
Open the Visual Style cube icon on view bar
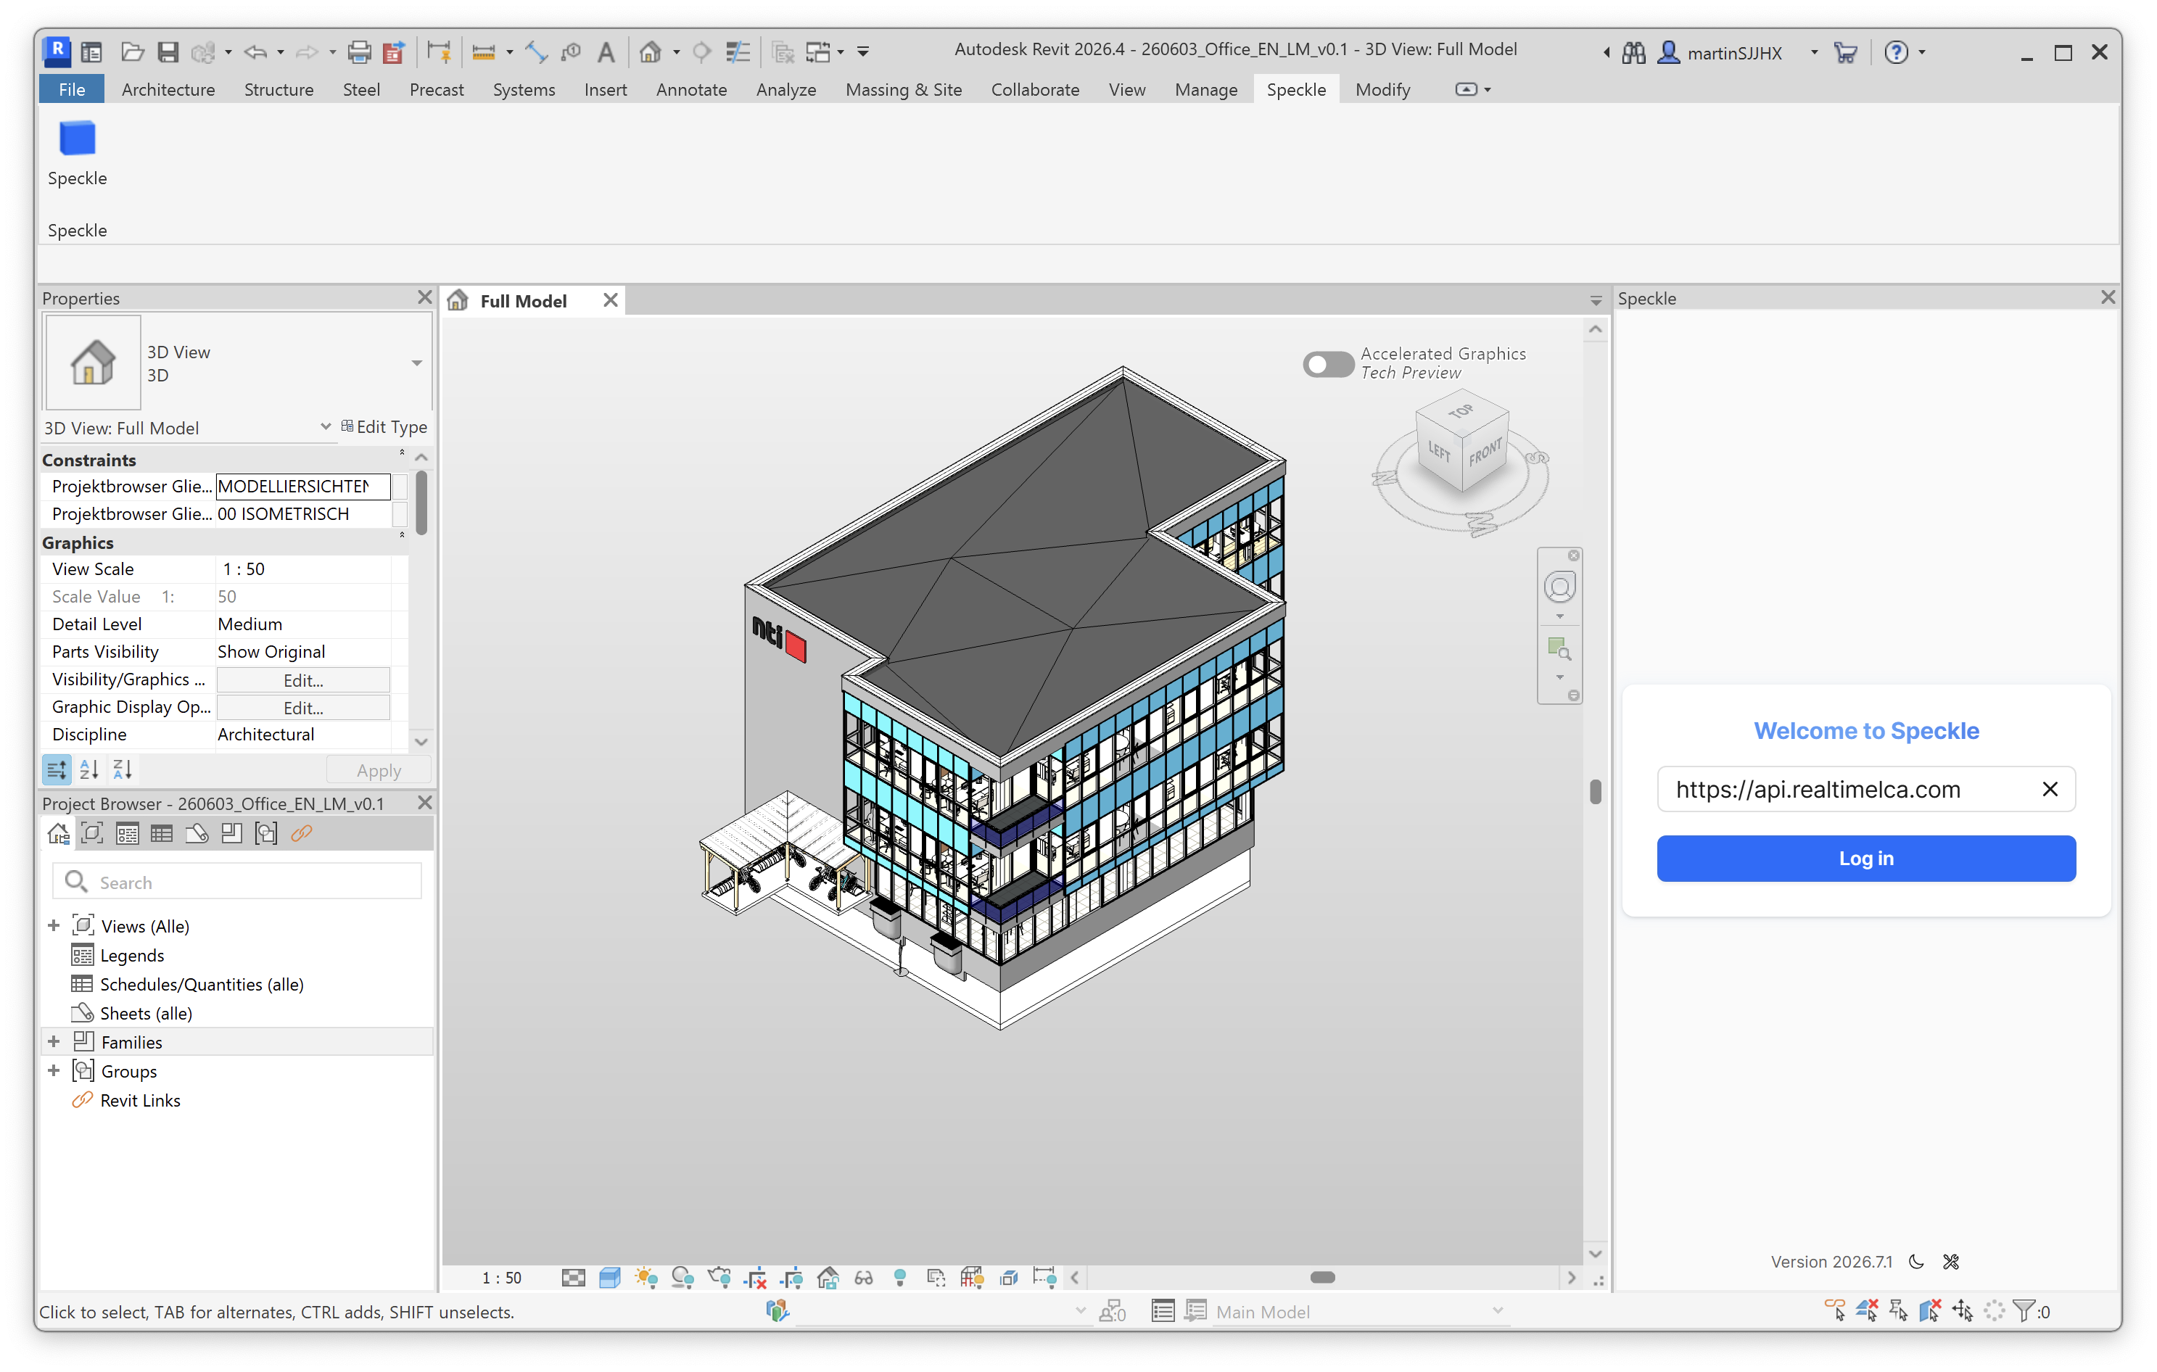(610, 1278)
